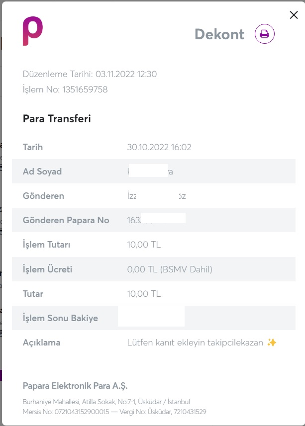Select the Gönderen row label
This screenshot has height=426, width=305.
pyautogui.click(x=43, y=196)
